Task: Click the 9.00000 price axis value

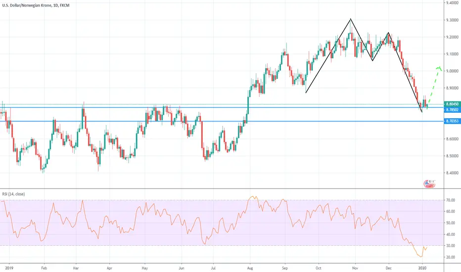Action: point(452,71)
